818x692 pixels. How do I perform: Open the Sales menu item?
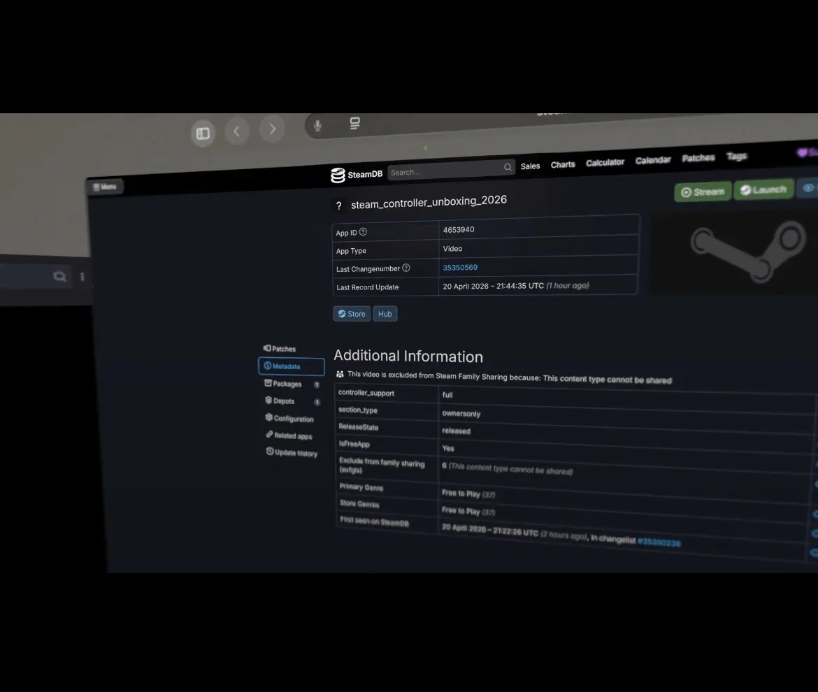tap(530, 166)
